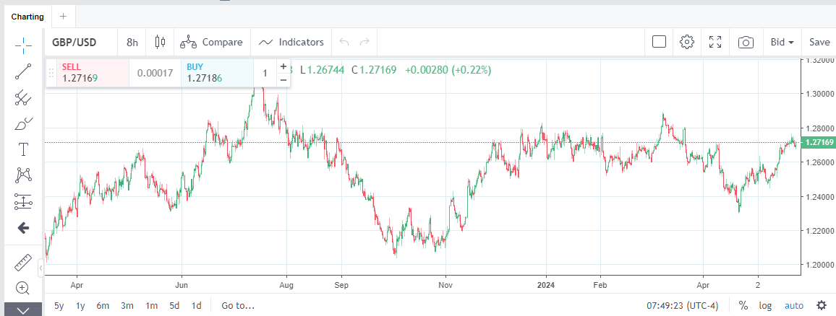Increase order quantity with plus stepper
The height and width of the screenshot is (316, 836).
pyautogui.click(x=283, y=66)
